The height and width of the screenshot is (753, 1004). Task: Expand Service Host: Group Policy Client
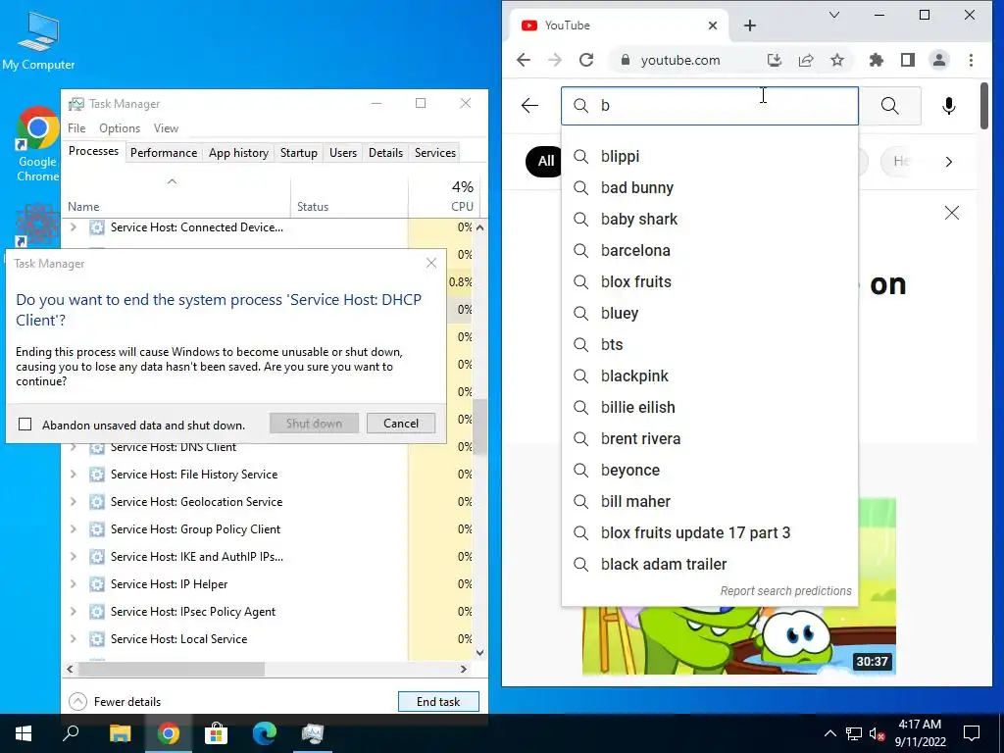click(x=73, y=529)
